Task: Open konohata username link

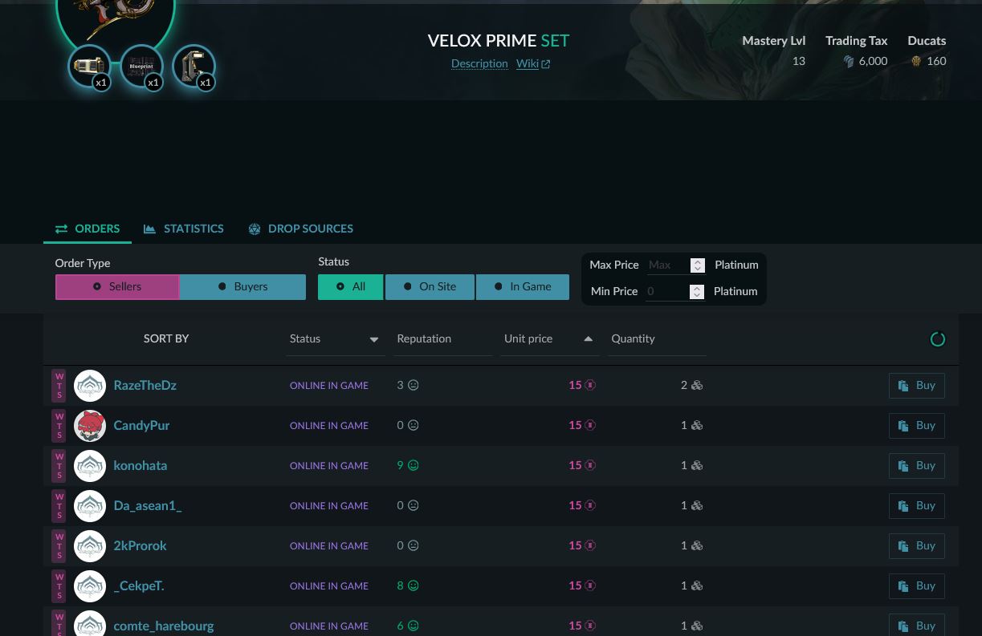Action: coord(141,466)
